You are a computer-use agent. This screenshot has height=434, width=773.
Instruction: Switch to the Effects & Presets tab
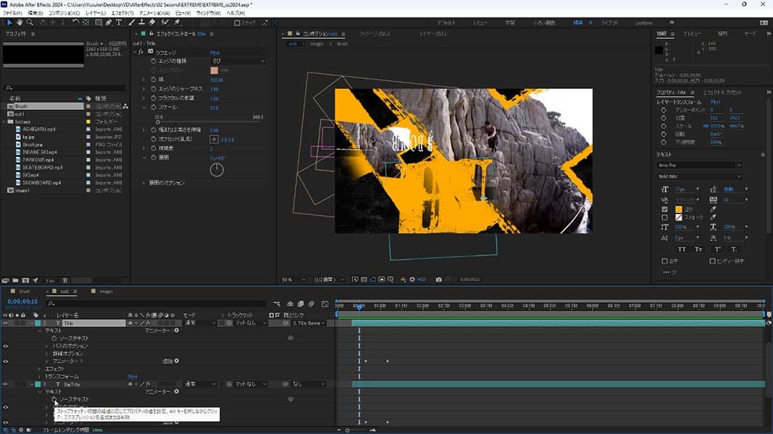click(723, 93)
